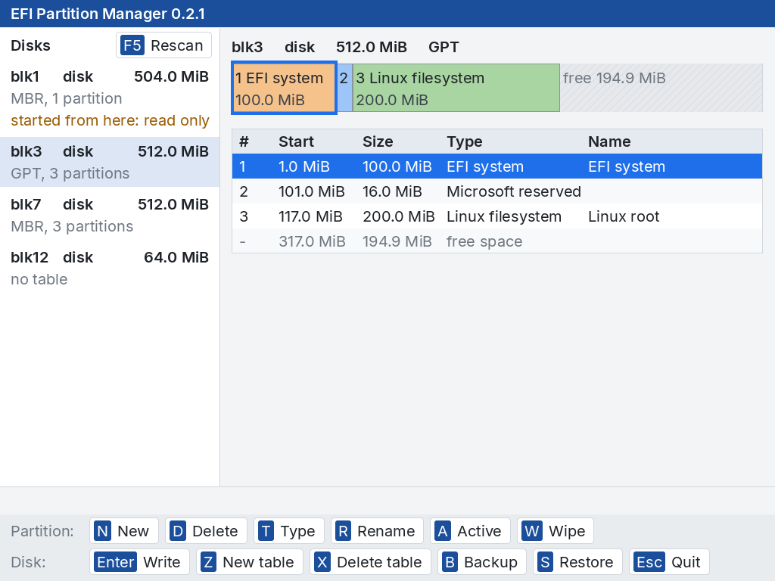
Task: Click the S Restore button
Action: (x=577, y=562)
